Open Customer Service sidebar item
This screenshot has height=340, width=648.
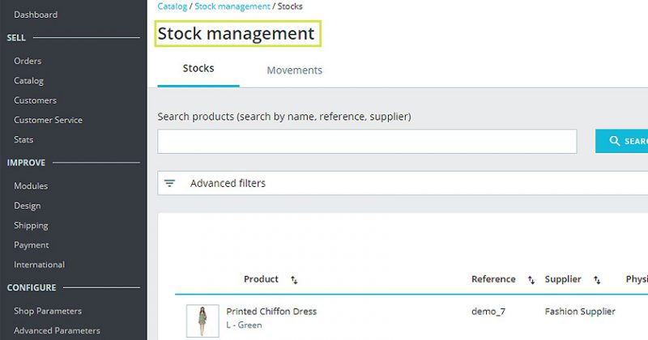tap(48, 120)
